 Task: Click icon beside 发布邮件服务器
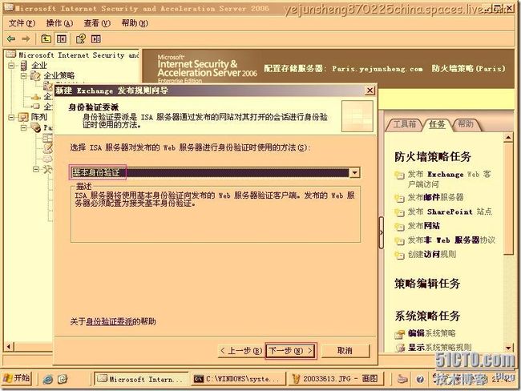[399, 199]
